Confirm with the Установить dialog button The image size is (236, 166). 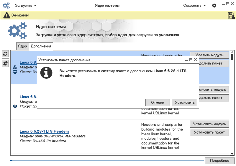click(x=184, y=102)
